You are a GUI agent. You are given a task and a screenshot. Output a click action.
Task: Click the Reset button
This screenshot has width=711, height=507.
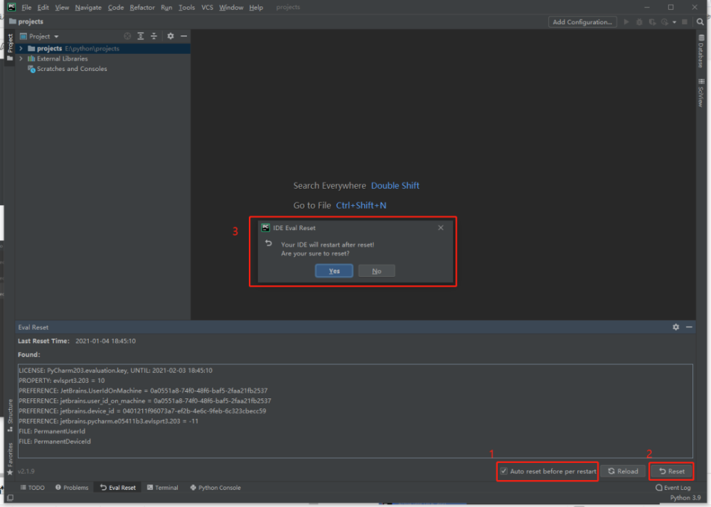click(672, 471)
